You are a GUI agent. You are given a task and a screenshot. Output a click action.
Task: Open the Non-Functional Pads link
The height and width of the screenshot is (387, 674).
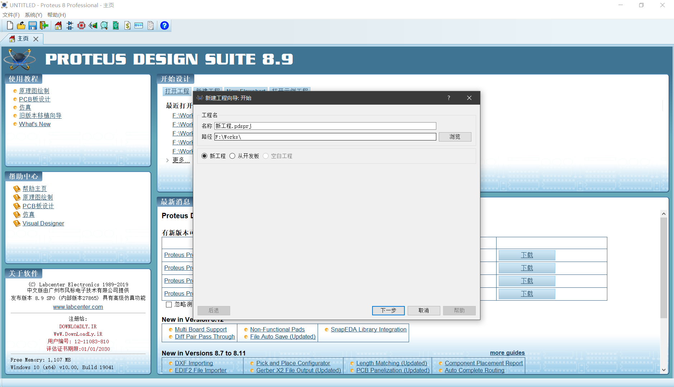(277, 329)
